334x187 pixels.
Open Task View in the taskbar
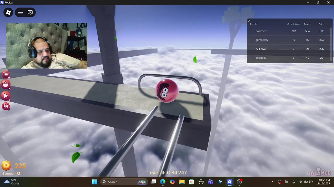pyautogui.click(x=153, y=182)
